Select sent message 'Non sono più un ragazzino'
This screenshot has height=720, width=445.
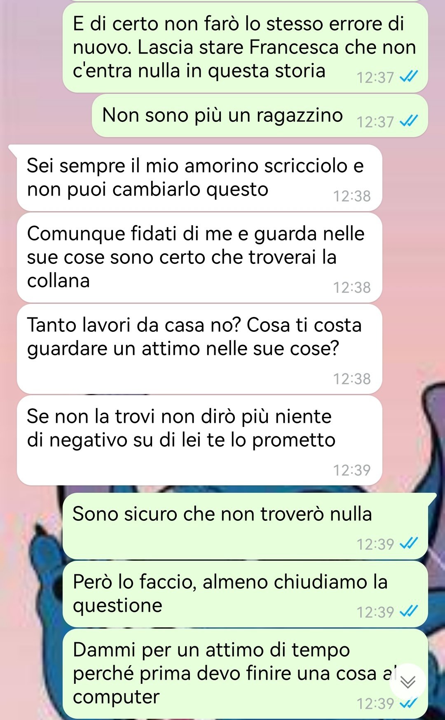click(x=260, y=116)
